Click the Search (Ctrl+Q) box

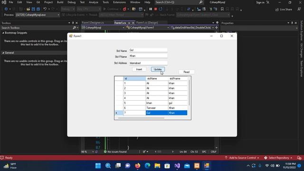pyautogui.click(x=179, y=2)
